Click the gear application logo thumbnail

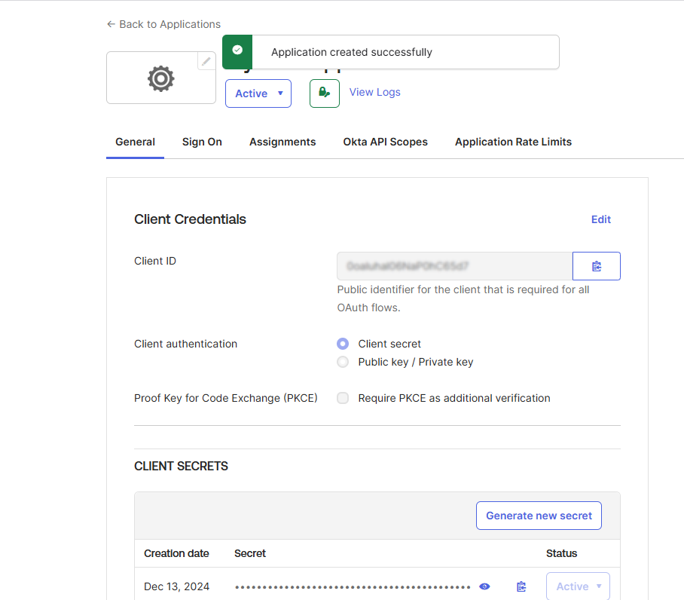[x=161, y=78]
